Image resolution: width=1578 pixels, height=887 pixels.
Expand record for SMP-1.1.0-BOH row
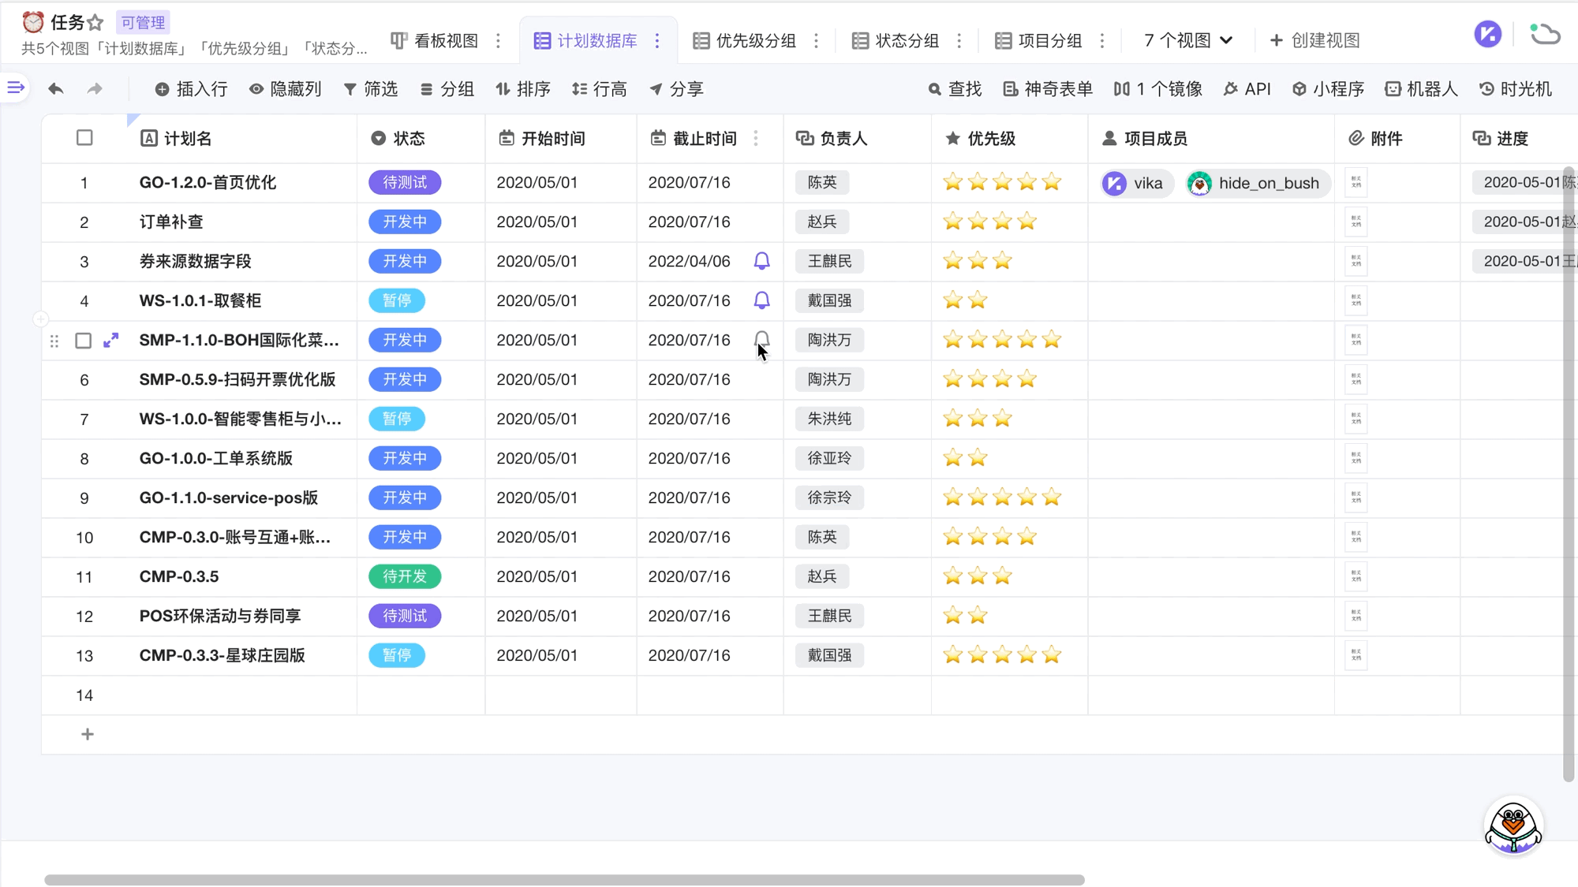pyautogui.click(x=111, y=340)
